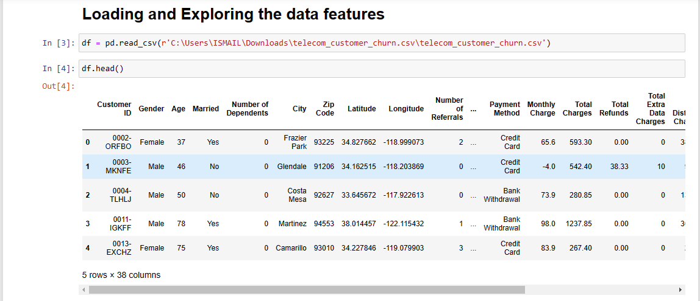Click the 'Monthly Charge' column header
This screenshot has height=301, width=700.
[541, 109]
